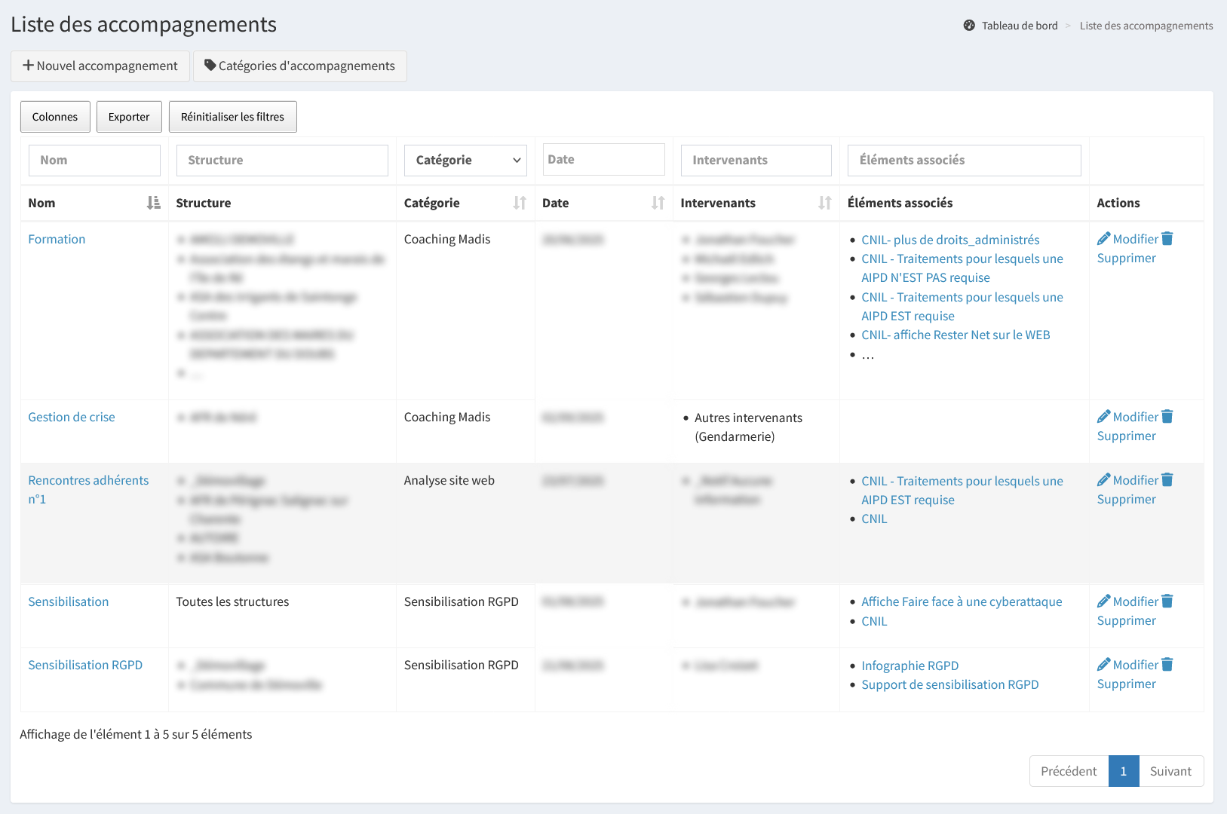Image resolution: width=1227 pixels, height=814 pixels.
Task: Focus the Éléments associés filter field
Action: tap(965, 160)
